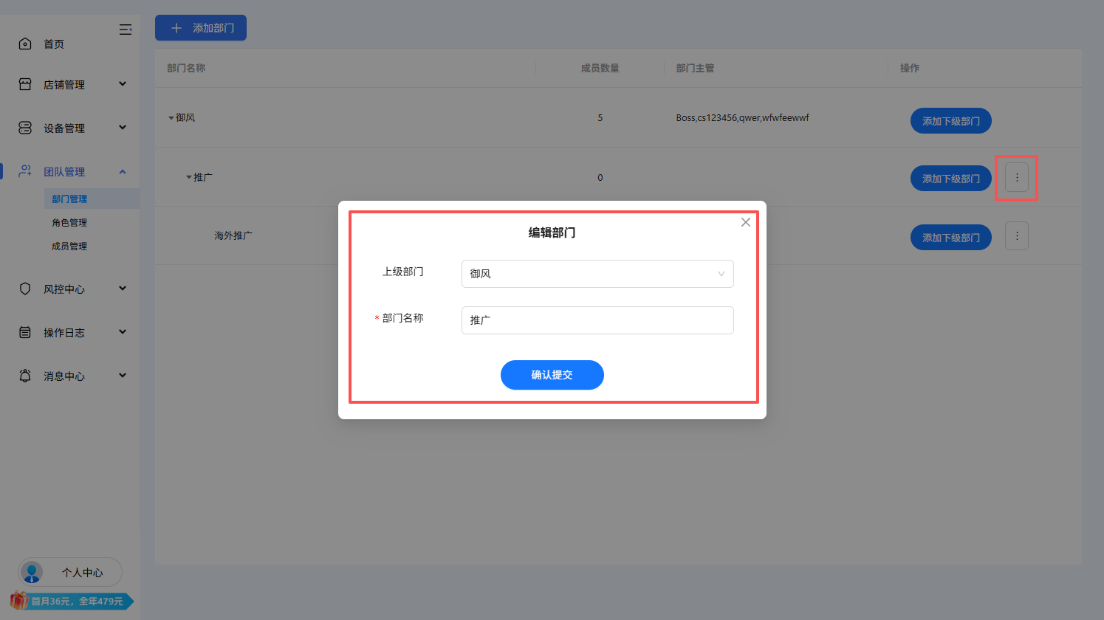The height and width of the screenshot is (620, 1104).
Task: Switch to the 角色管理 submenu item
Action: (70, 222)
